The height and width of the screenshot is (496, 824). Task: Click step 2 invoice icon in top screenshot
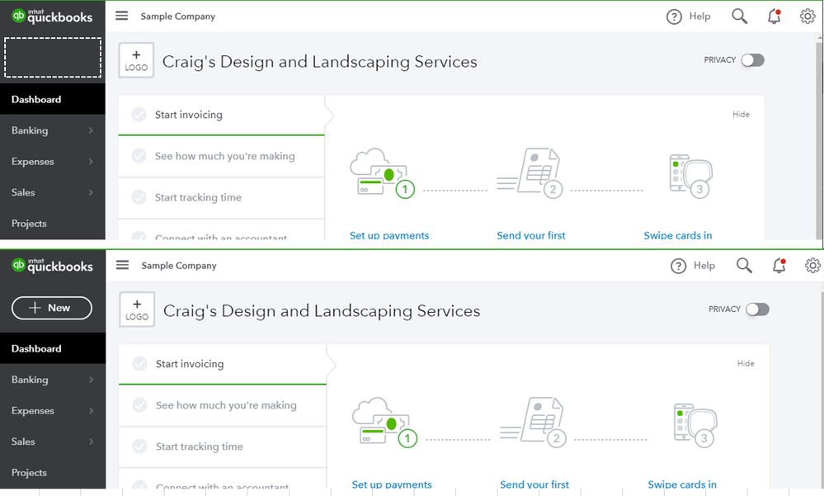coord(530,173)
